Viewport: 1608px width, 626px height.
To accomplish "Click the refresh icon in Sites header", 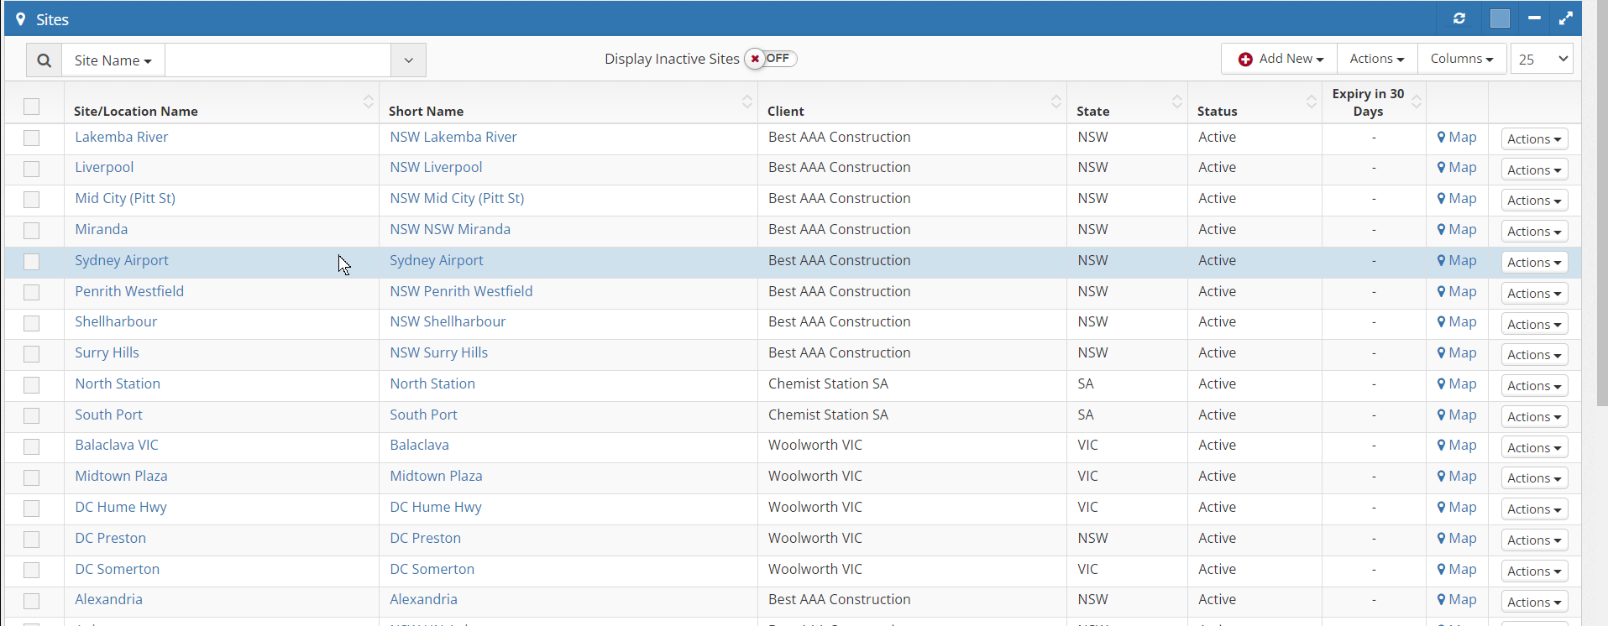I will [x=1459, y=18].
